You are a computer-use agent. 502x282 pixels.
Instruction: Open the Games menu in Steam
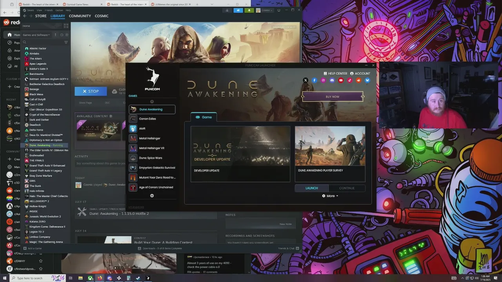[x=59, y=10]
